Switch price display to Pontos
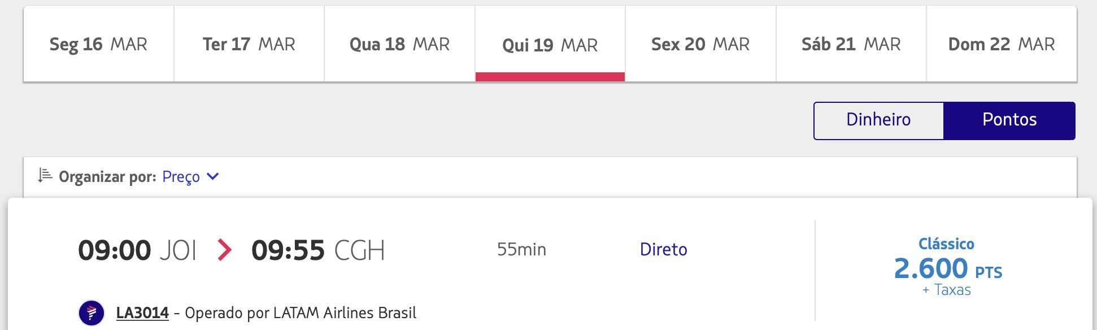1097x330 pixels. (x=1009, y=120)
